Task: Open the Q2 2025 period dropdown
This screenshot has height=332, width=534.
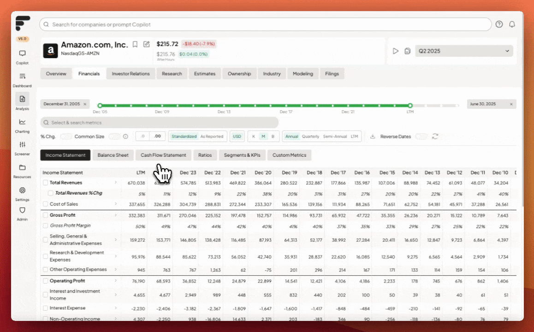Action: (x=464, y=51)
